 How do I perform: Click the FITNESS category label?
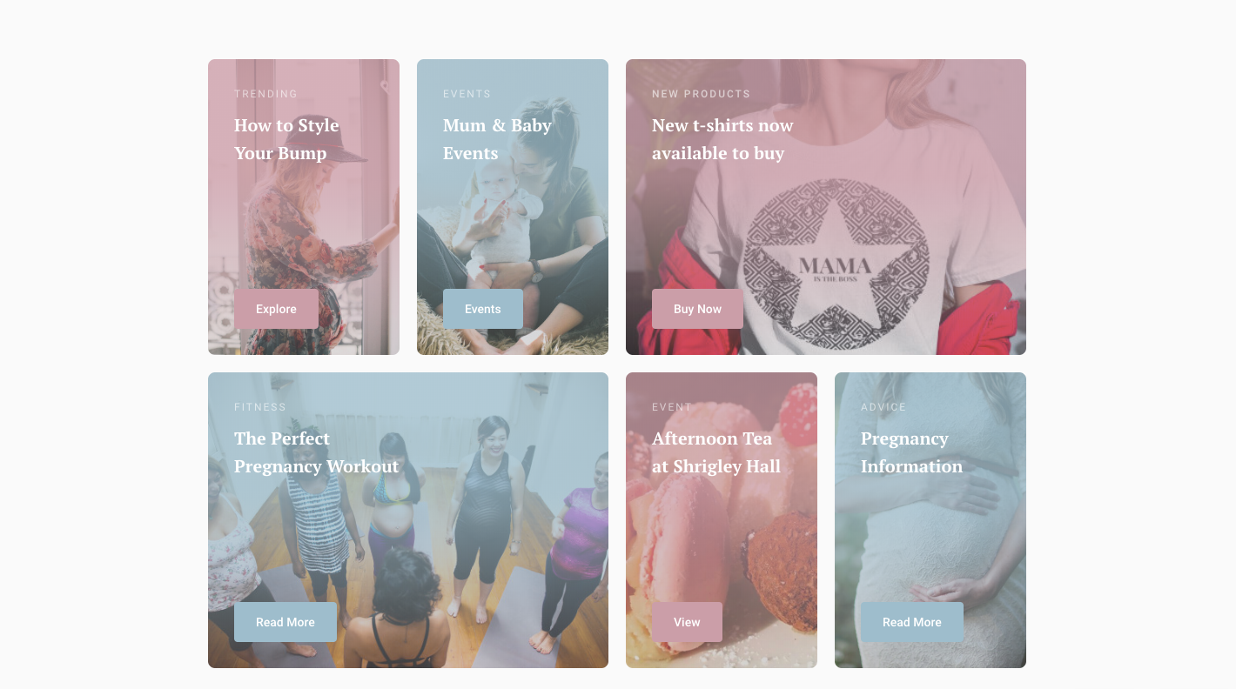pos(260,407)
